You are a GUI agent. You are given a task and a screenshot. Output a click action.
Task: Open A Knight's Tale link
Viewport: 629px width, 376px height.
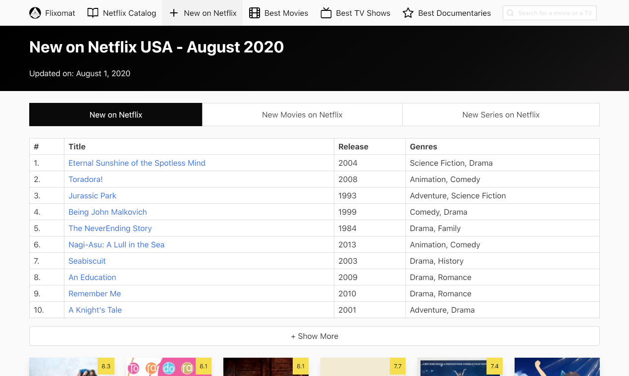[95, 310]
